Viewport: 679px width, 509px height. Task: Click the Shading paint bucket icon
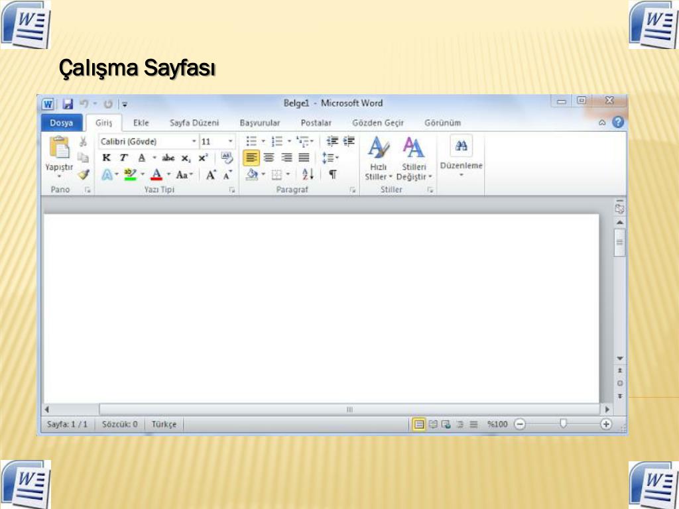(251, 174)
